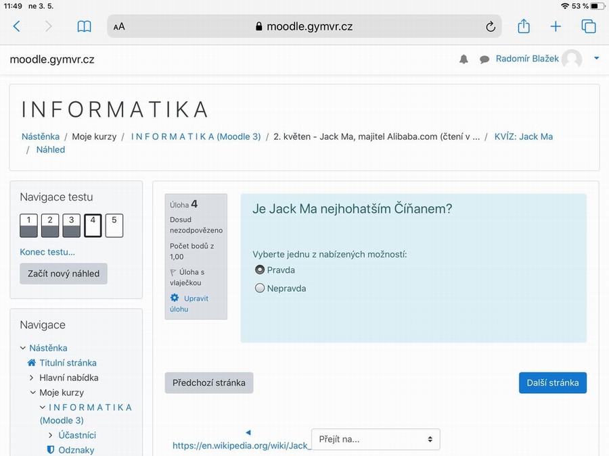Go to quiz question 2
Image resolution: width=609 pixels, height=456 pixels.
[x=50, y=225]
